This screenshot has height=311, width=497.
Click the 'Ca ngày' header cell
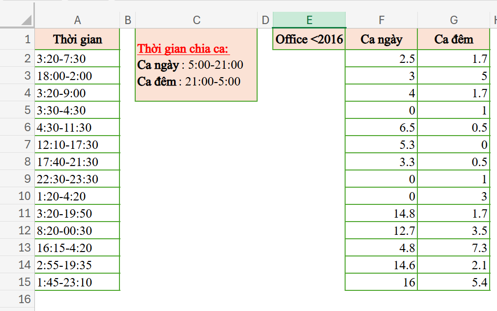[381, 39]
